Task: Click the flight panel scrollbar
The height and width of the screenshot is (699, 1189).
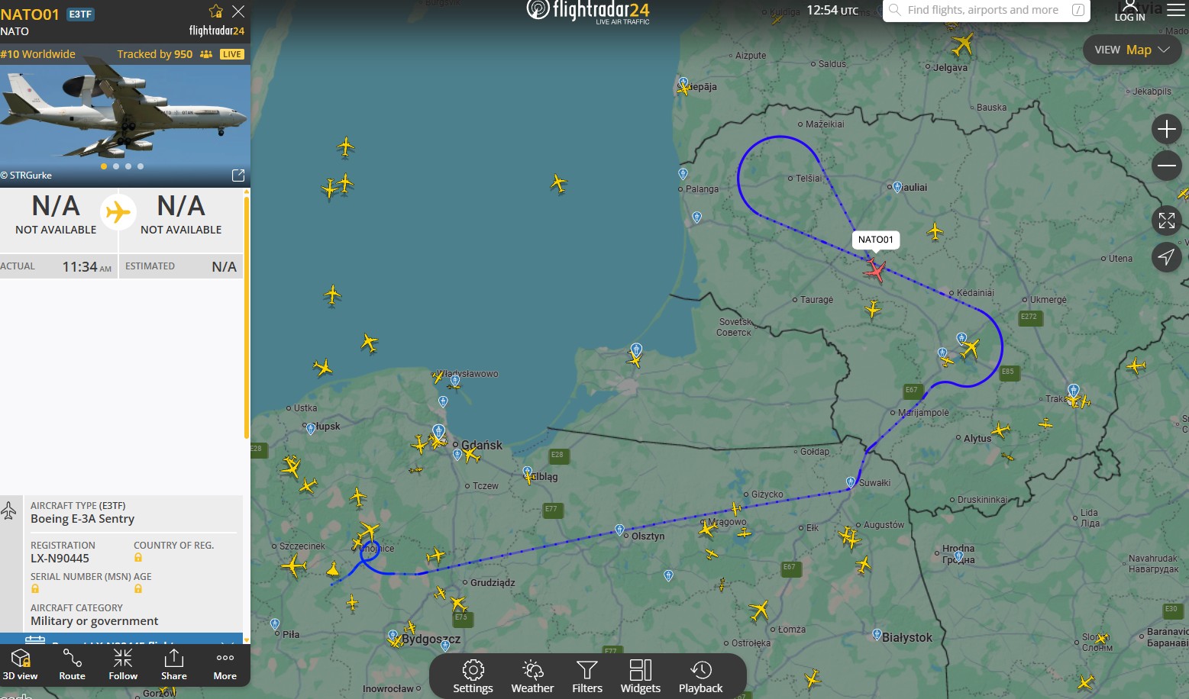Action: pos(246,317)
